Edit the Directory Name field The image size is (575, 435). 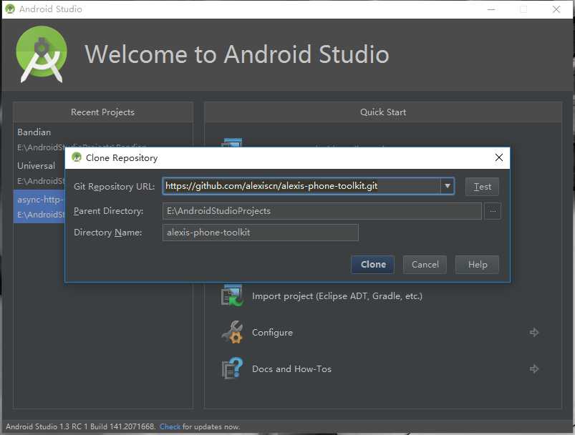click(261, 233)
